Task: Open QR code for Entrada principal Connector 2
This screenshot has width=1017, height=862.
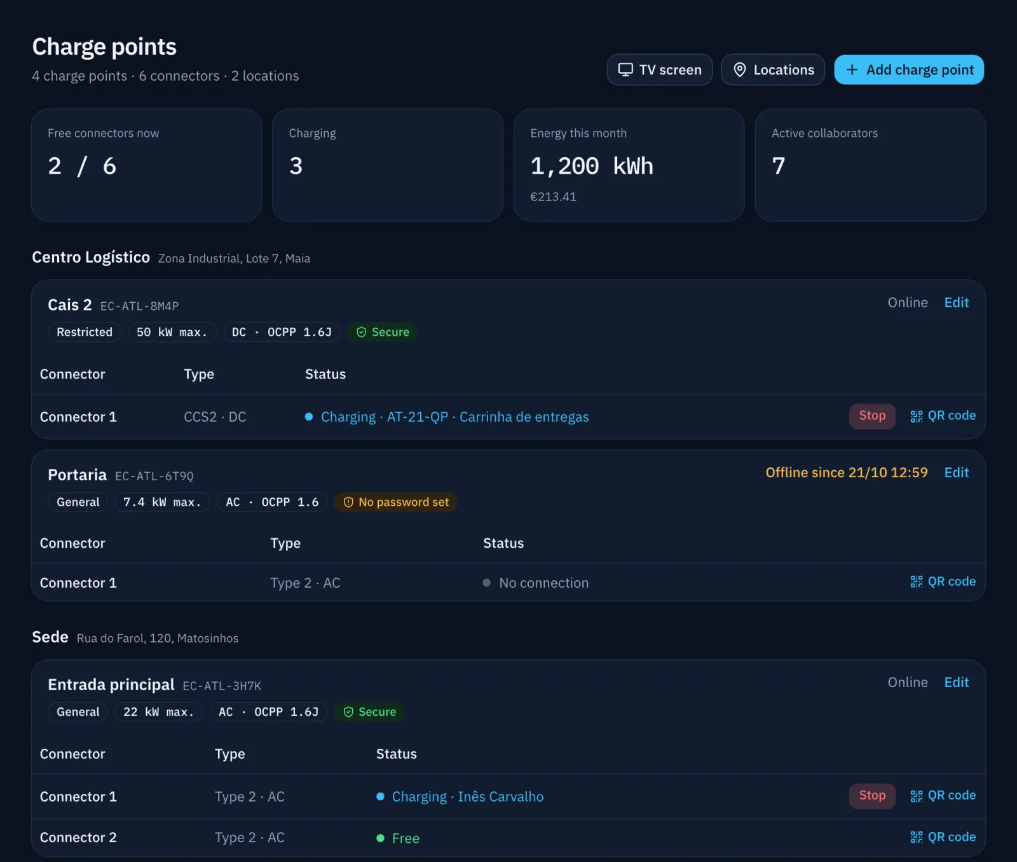Action: [x=943, y=837]
